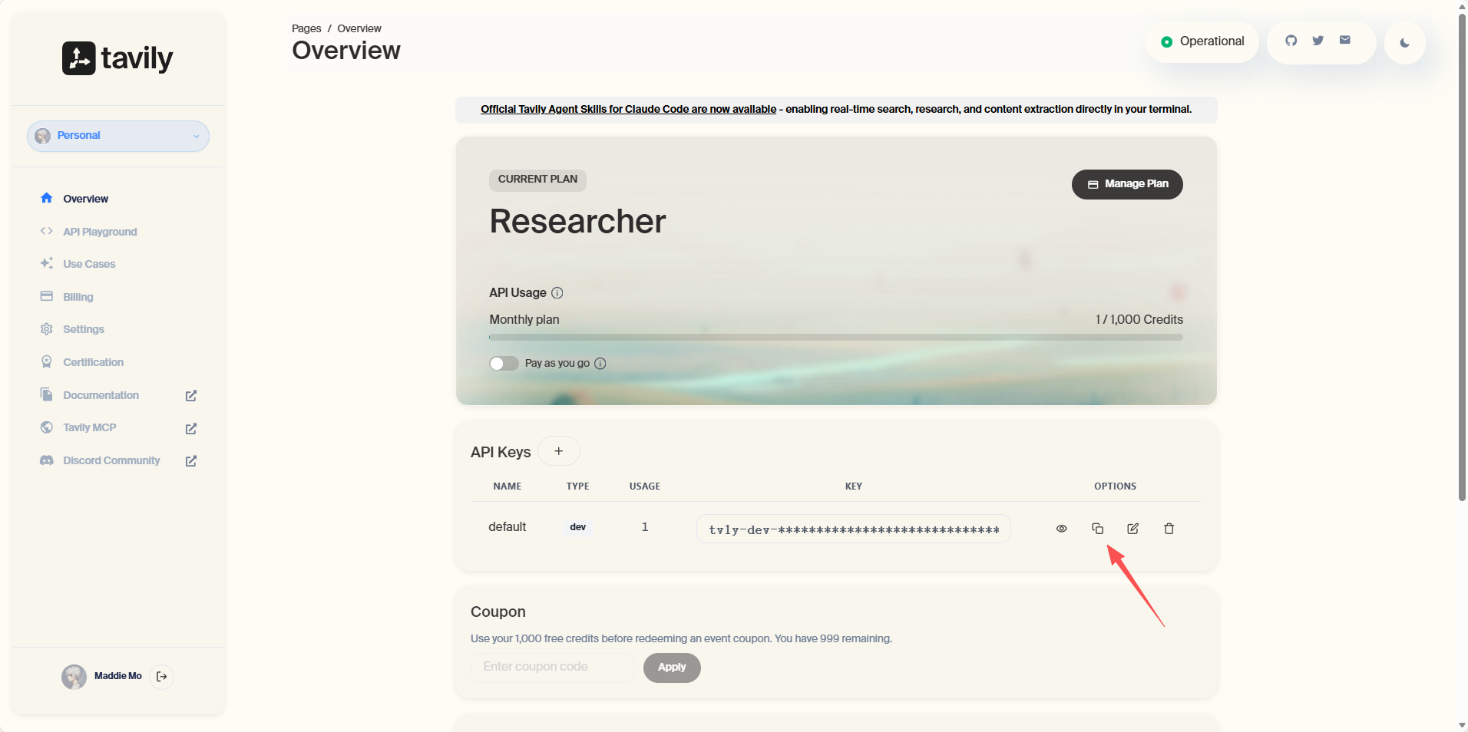Click the email envelope icon
The image size is (1468, 732).
[x=1345, y=40]
